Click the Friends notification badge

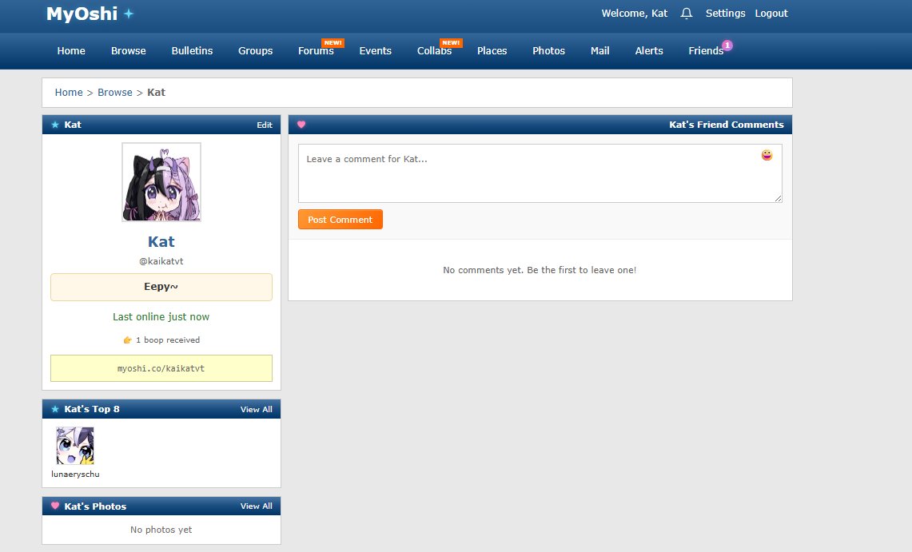[727, 46]
